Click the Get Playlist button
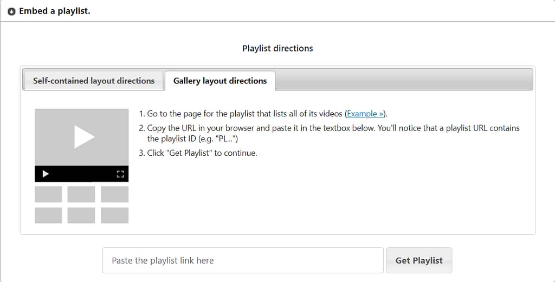Screen dimensions: 555x282 [419, 260]
